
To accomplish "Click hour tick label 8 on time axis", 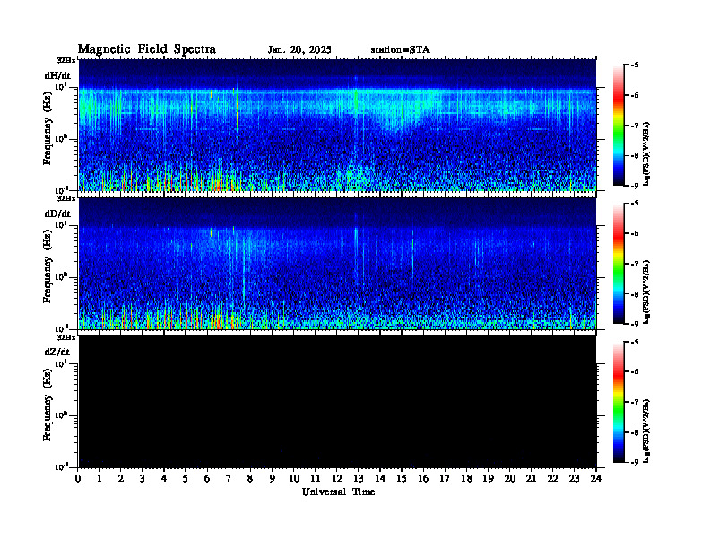I will (250, 478).
